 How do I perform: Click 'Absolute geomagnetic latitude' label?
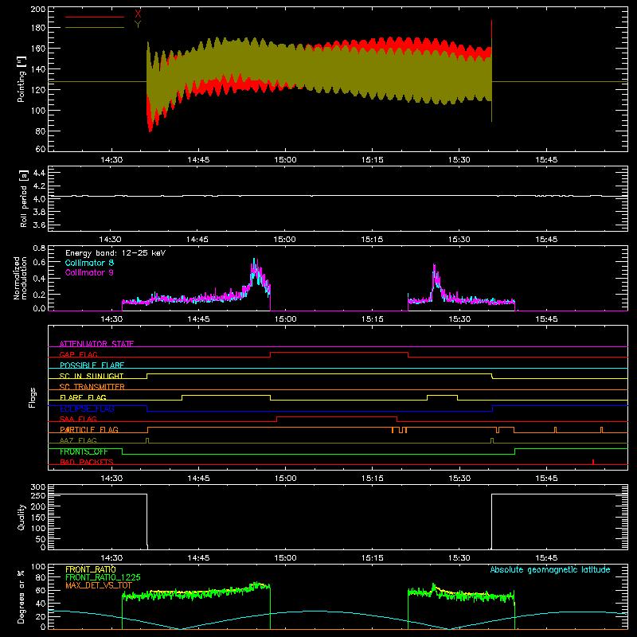[x=550, y=570]
